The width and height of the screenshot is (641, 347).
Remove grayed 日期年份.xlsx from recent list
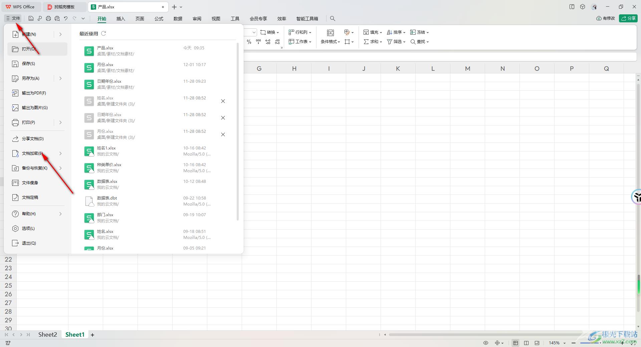coord(223,118)
